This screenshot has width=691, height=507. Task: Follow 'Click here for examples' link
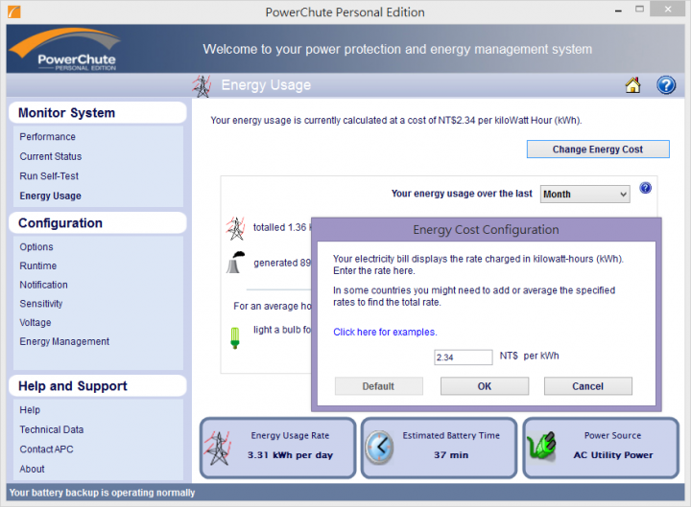pos(385,333)
